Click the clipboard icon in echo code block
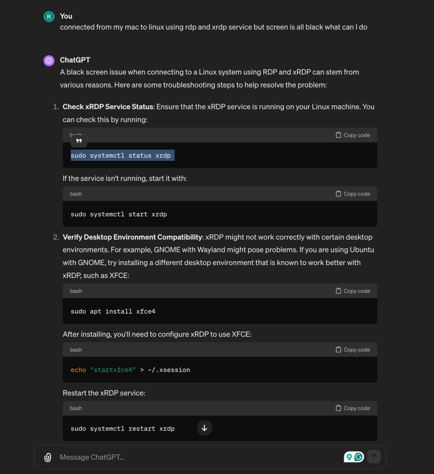Screen dimensions: 434x474 point(338,349)
